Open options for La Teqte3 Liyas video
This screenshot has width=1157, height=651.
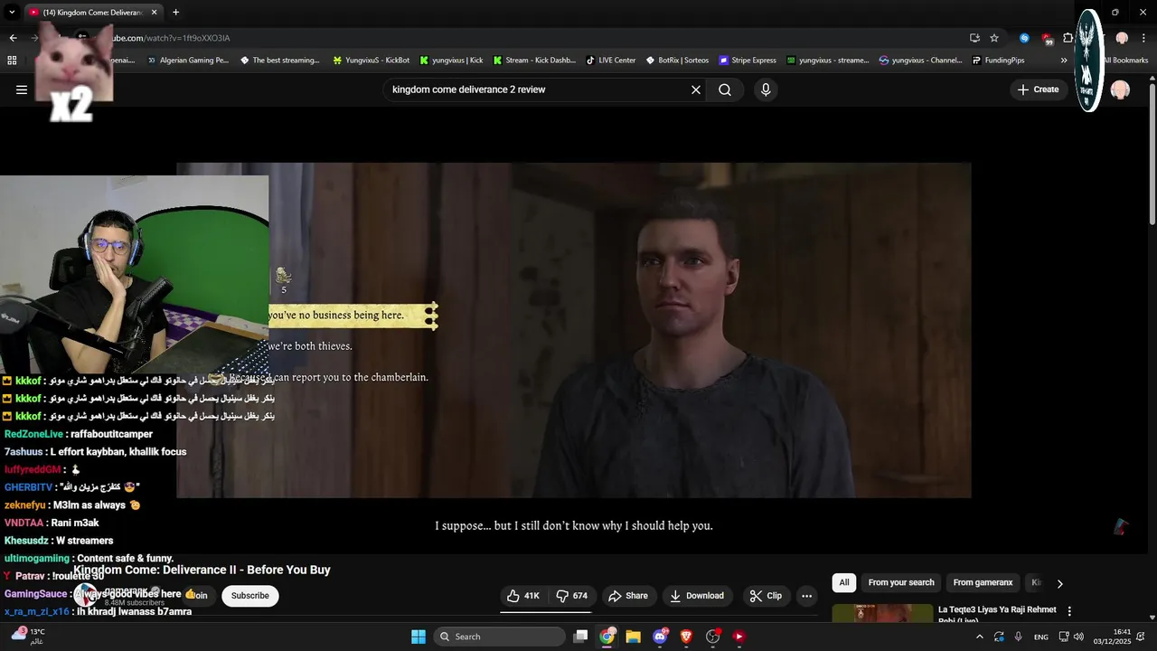1069,611
